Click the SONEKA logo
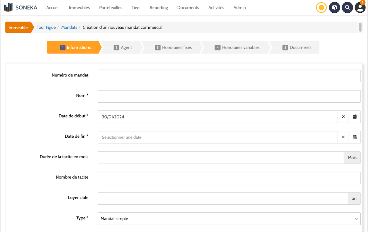 [x=20, y=7]
